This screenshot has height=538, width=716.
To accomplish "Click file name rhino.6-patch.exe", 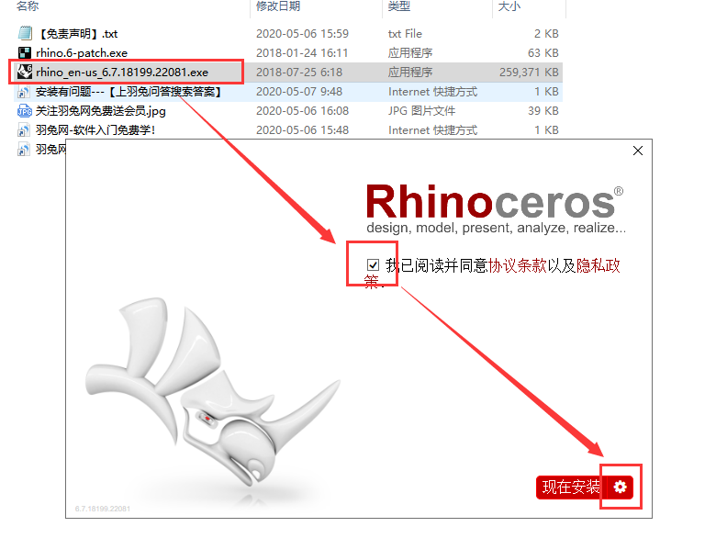I will coord(82,53).
